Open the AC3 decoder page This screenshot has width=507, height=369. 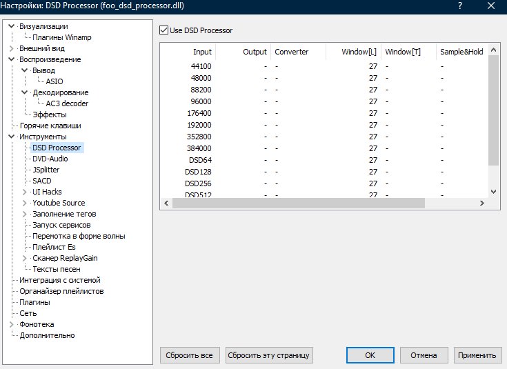click(67, 103)
